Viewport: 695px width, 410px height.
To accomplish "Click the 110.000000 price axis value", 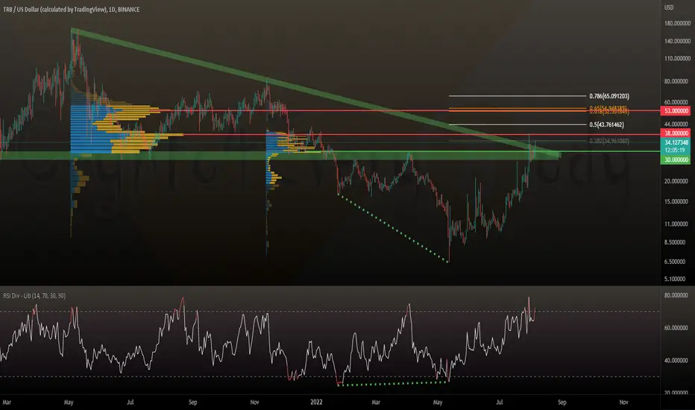I will click(x=677, y=58).
